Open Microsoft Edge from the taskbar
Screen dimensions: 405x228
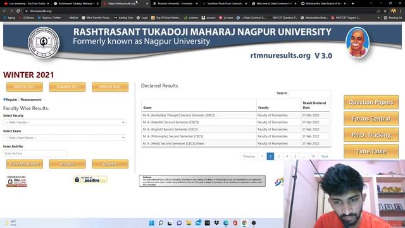pyautogui.click(x=226, y=223)
